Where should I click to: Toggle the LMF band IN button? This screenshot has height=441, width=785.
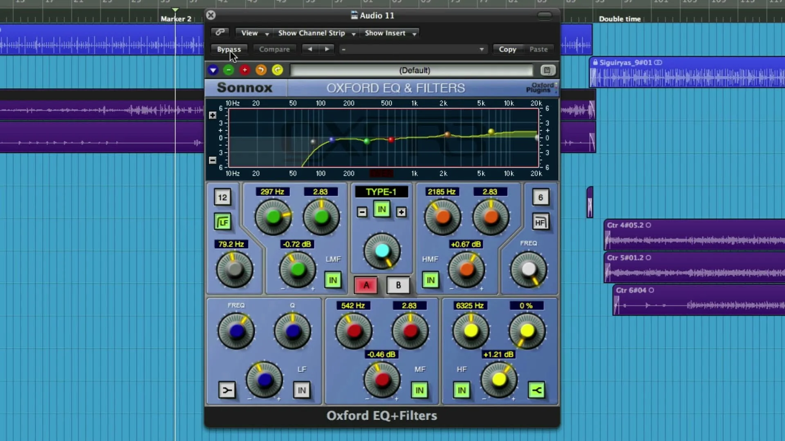pos(333,280)
